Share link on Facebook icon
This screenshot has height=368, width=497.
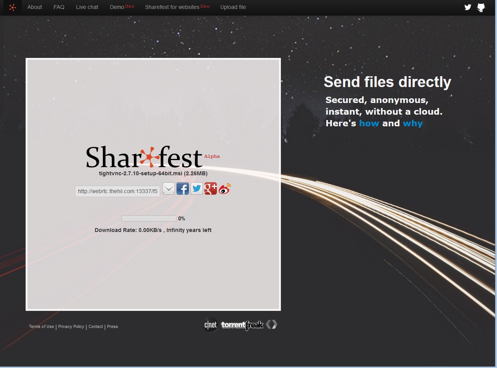click(x=183, y=188)
